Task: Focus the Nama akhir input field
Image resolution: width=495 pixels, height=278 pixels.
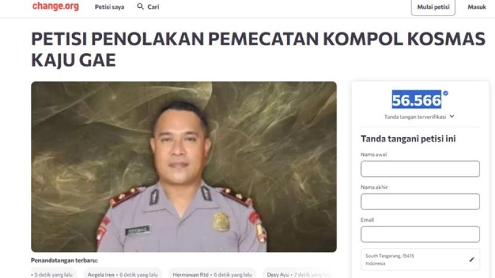Action: 420,202
